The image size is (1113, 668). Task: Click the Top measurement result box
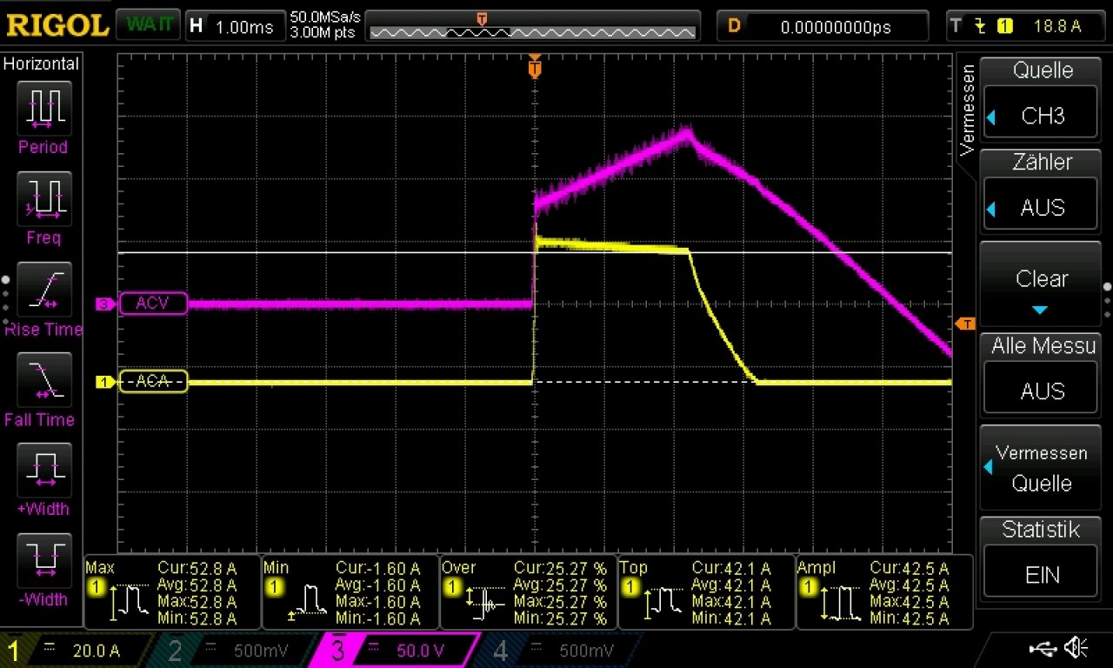(706, 592)
